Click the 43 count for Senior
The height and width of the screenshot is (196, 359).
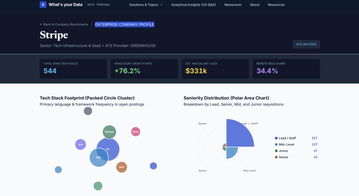click(x=315, y=157)
